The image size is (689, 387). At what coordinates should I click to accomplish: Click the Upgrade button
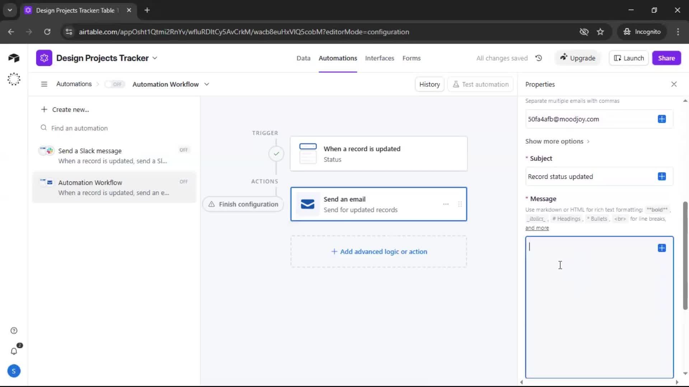(578, 58)
